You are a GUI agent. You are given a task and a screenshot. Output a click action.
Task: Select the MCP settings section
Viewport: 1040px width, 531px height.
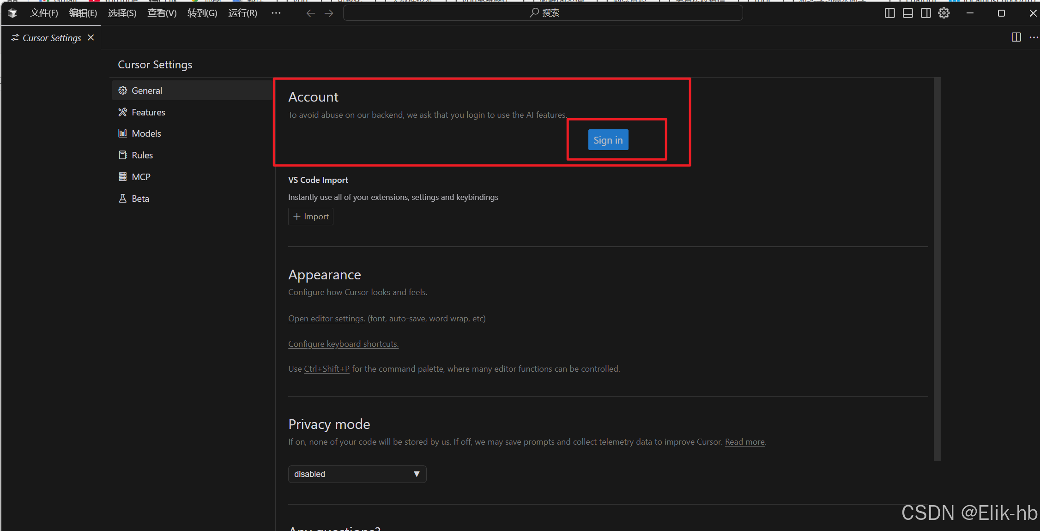[141, 177]
